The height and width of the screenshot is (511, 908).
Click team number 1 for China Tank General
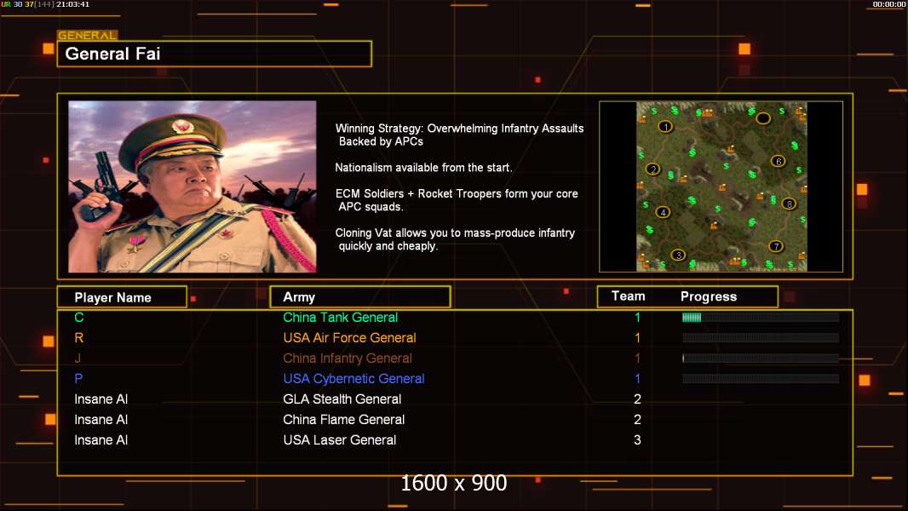[x=638, y=317]
